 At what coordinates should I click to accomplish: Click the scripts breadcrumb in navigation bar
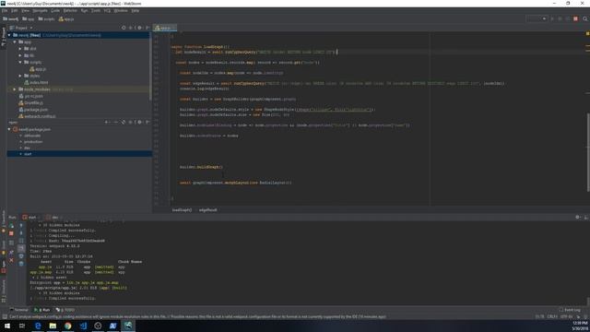point(46,18)
